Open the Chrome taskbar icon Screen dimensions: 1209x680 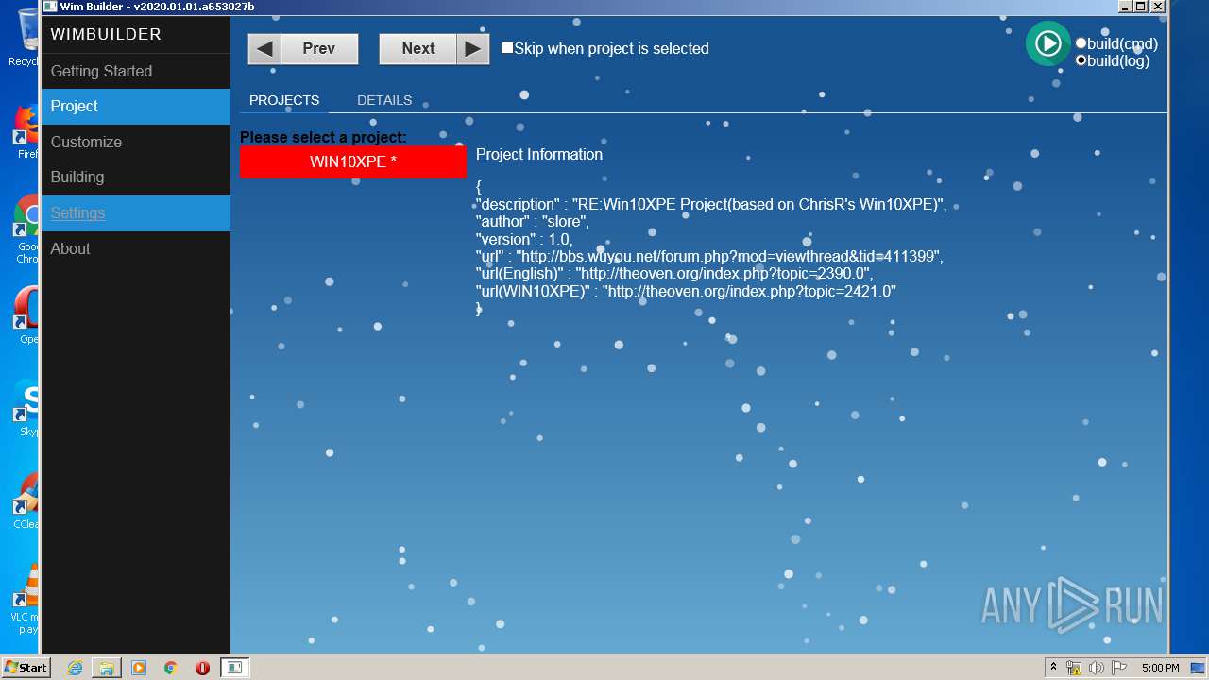[x=171, y=668]
